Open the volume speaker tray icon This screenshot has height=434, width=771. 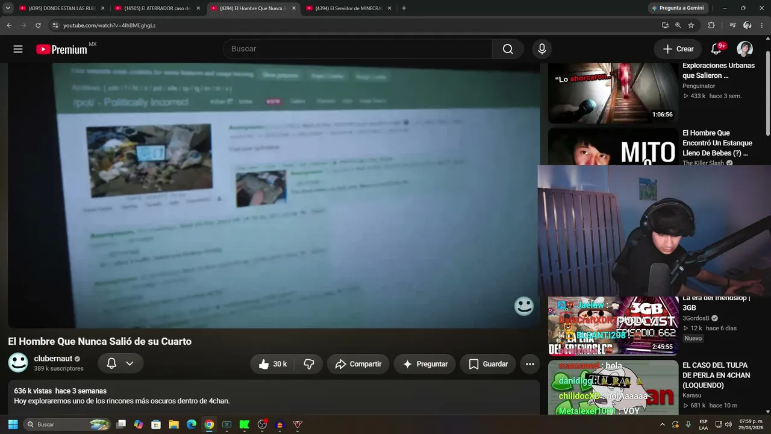(728, 424)
